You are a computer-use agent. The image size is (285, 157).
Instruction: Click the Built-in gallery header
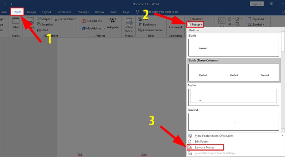[234, 30]
